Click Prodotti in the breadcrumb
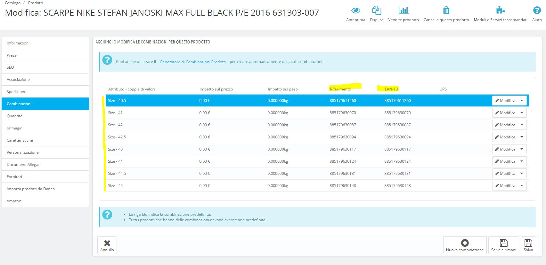Viewport: 546px width, 265px height. pos(35,3)
